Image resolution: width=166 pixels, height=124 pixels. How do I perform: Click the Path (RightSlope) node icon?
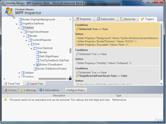38,57
